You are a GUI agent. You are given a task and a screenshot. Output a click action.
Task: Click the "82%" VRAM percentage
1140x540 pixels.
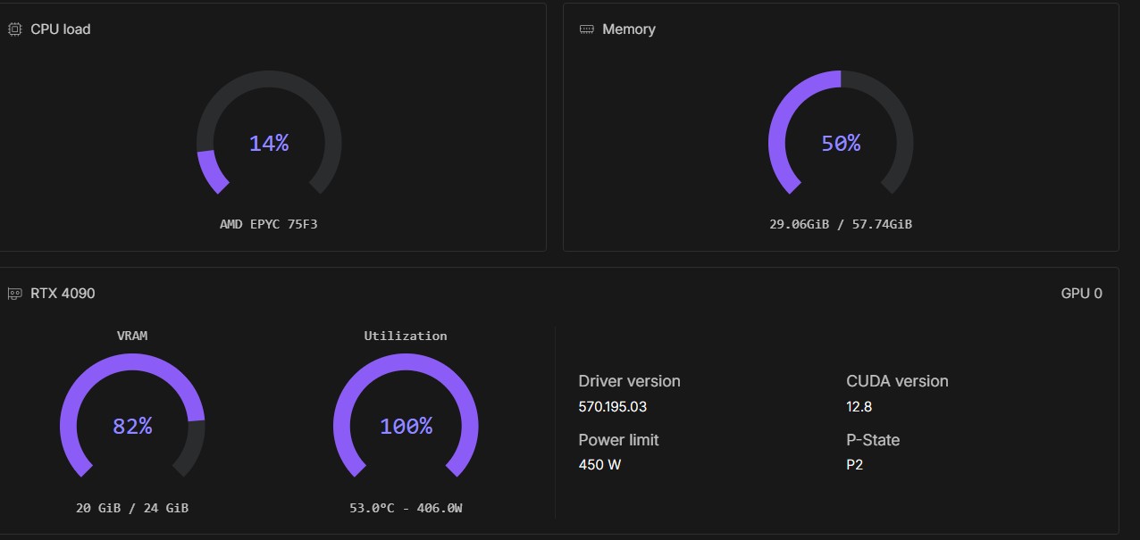click(x=132, y=427)
